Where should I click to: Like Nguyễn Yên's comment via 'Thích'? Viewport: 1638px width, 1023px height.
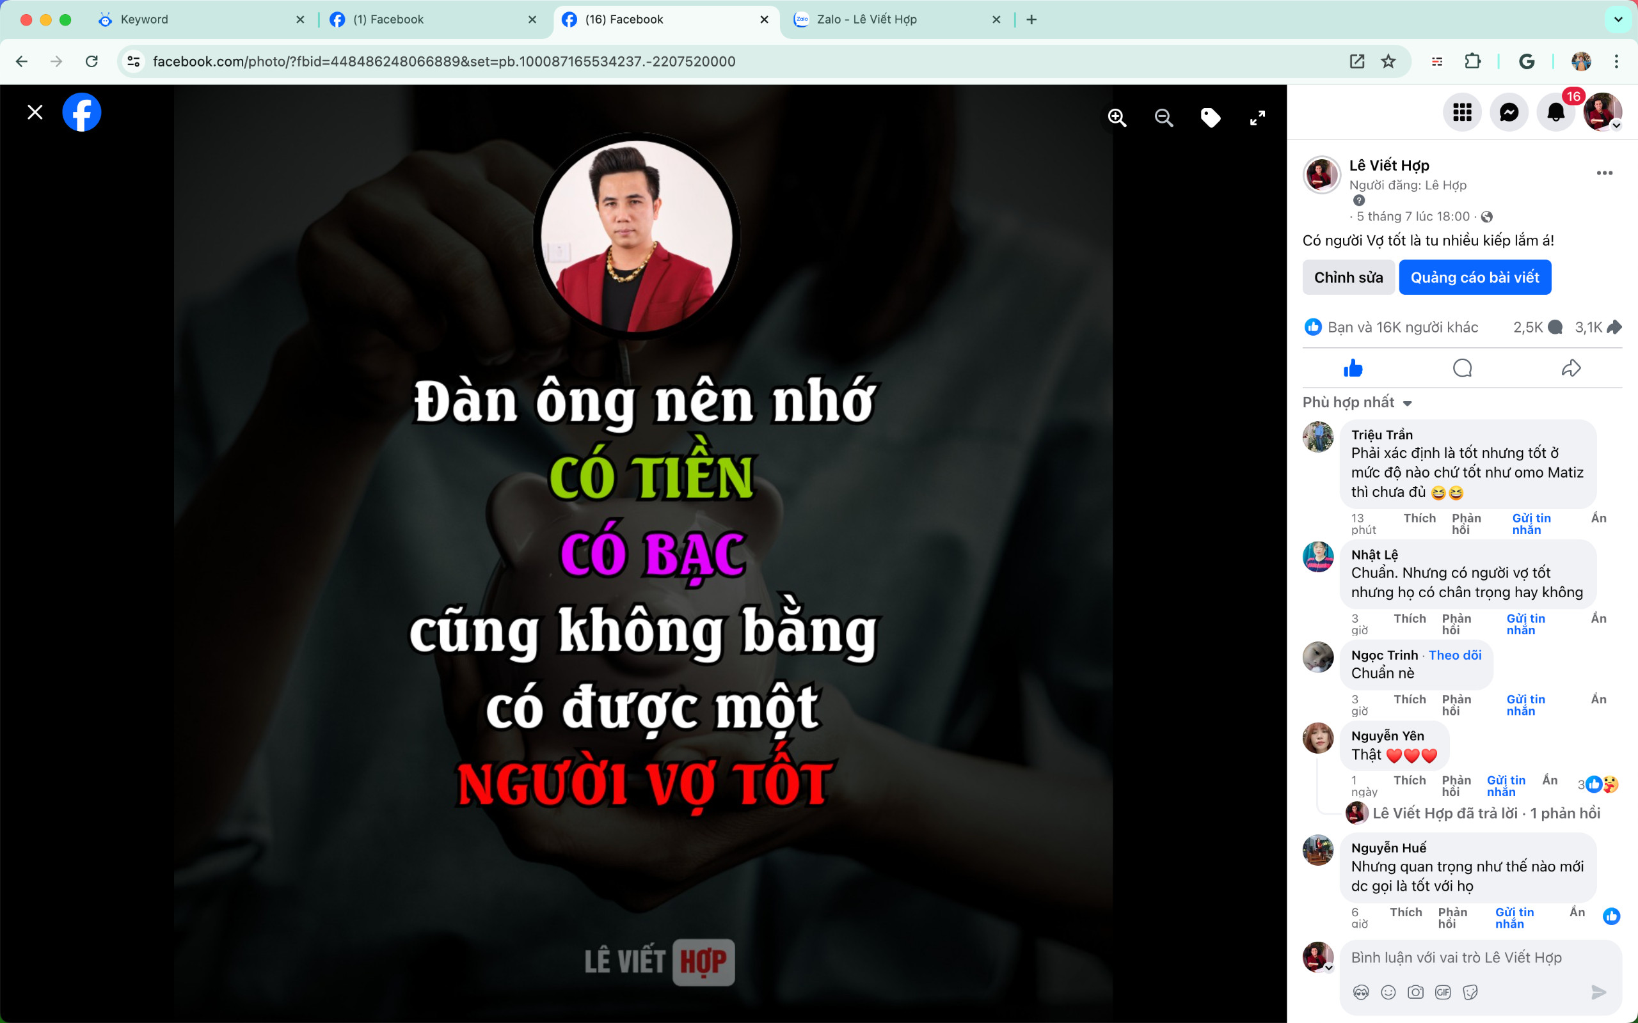pyautogui.click(x=1409, y=780)
